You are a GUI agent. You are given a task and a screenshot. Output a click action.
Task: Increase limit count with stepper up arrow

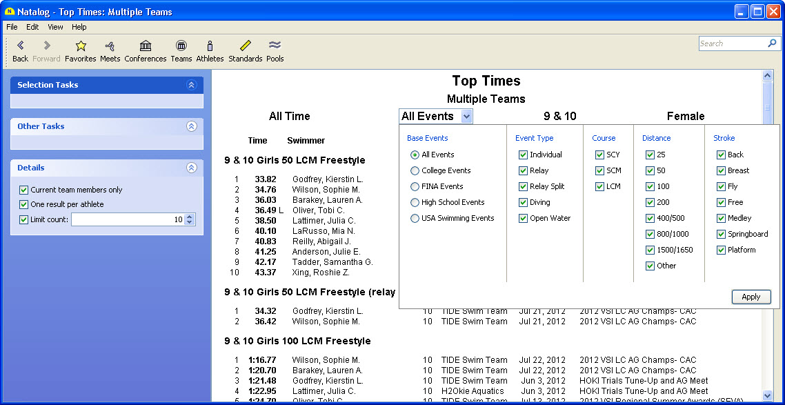[x=190, y=217]
